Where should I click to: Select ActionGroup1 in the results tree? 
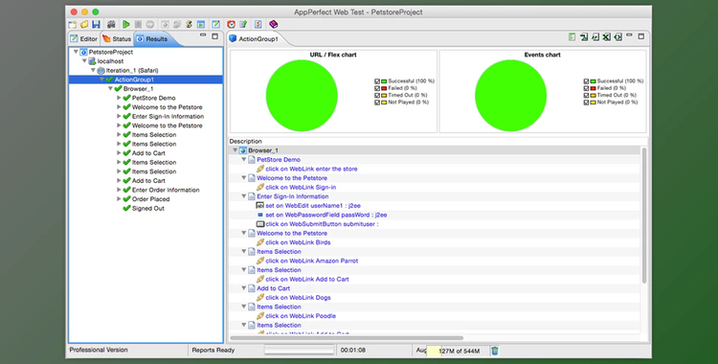click(134, 80)
